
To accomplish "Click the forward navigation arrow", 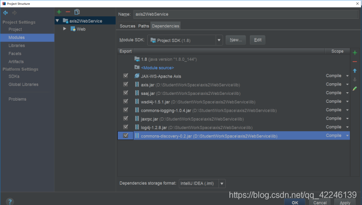I will point(15,13).
